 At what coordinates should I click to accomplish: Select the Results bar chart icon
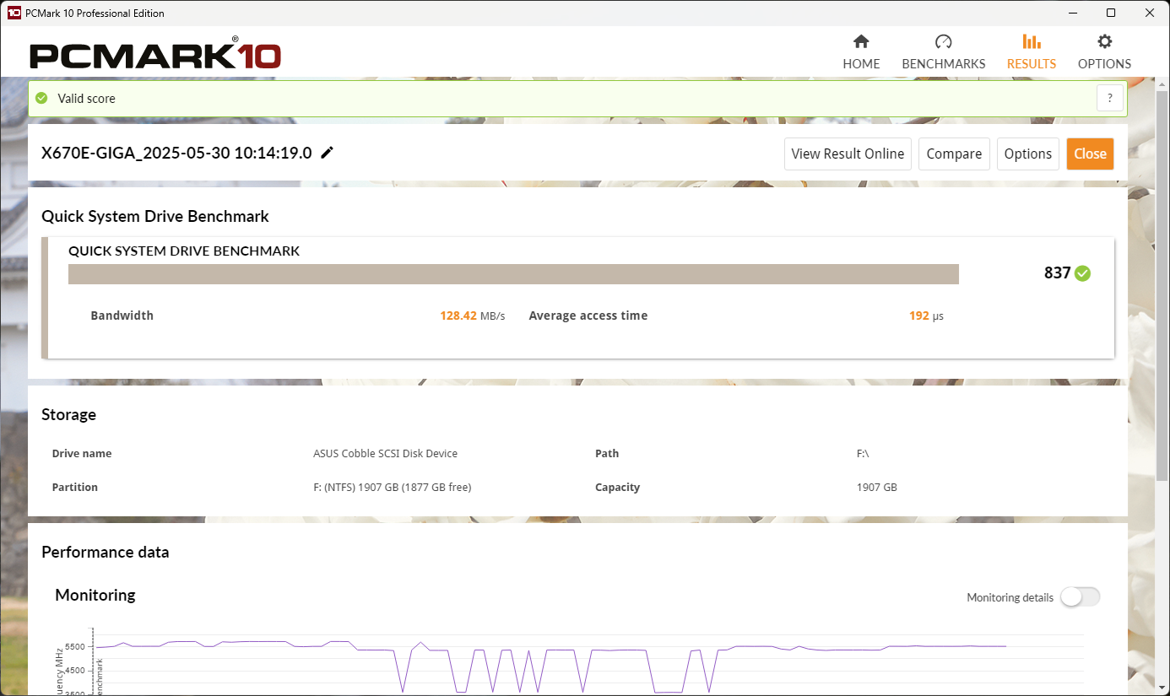coord(1031,41)
